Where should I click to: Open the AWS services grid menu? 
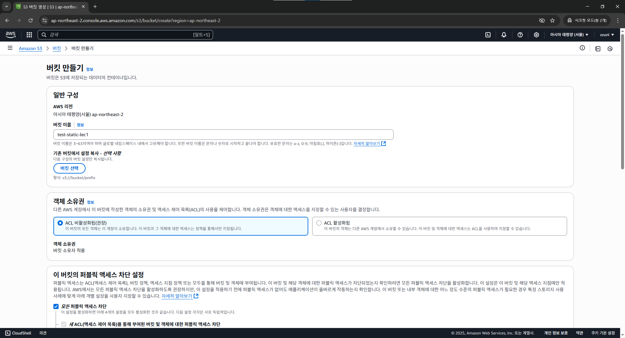tap(29, 35)
